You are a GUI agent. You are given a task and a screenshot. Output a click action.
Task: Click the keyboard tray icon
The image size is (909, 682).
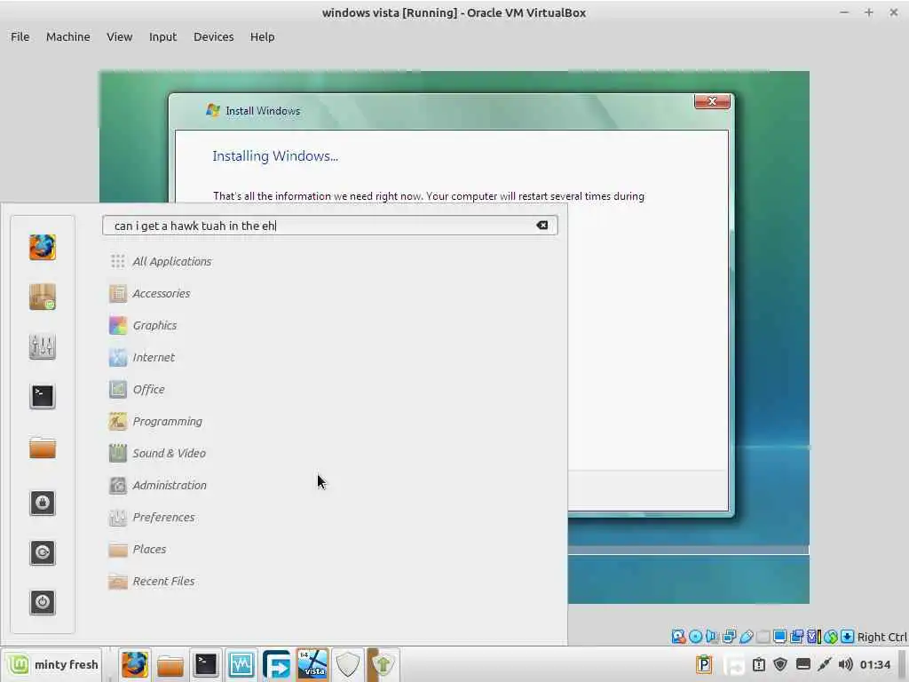pos(802,664)
